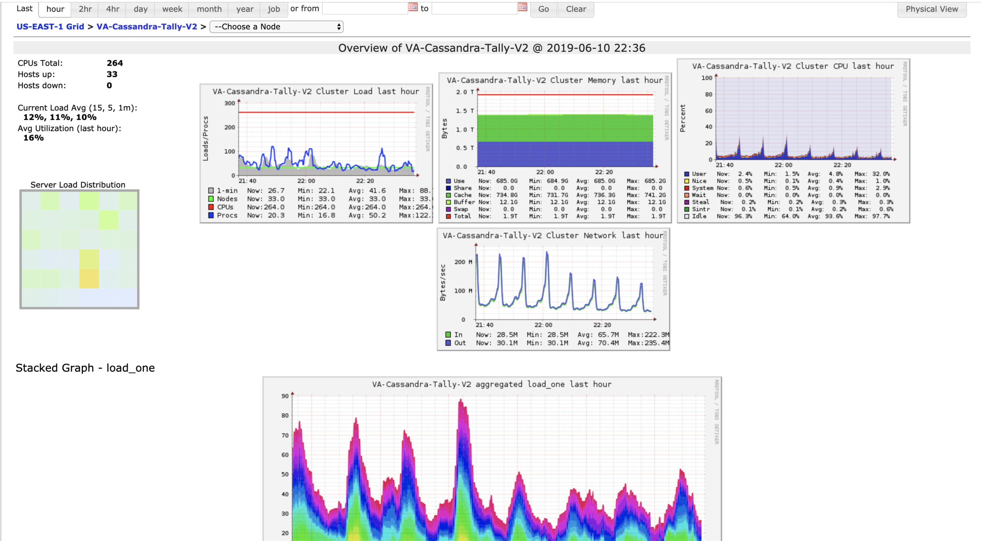This screenshot has height=541, width=981.
Task: Select the job range tab
Action: pos(274,9)
